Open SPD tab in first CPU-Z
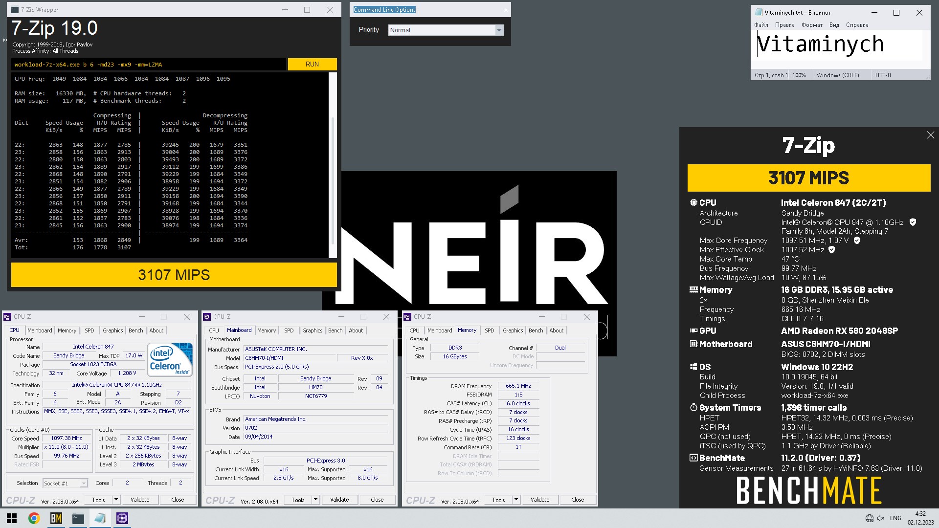The height and width of the screenshot is (528, 939). (x=89, y=330)
